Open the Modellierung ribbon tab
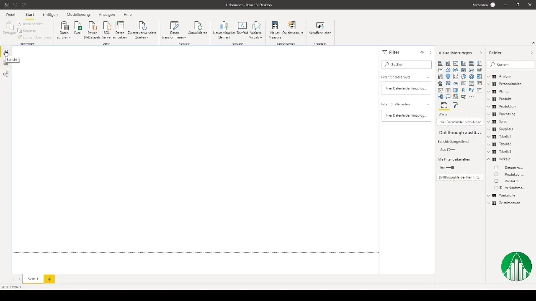 pos(78,15)
